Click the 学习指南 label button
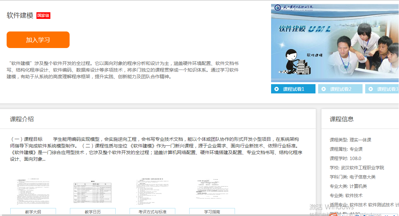 (212, 212)
